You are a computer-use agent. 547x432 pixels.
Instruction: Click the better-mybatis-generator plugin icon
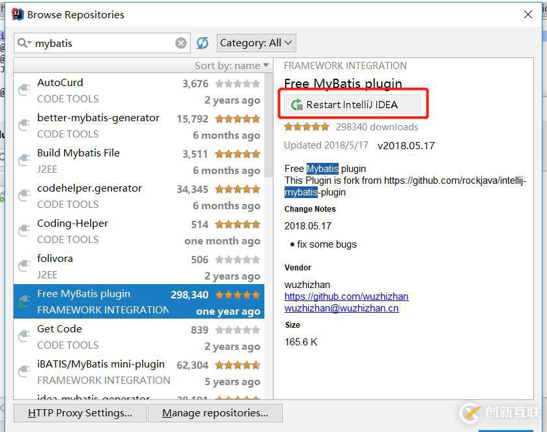pos(24,125)
